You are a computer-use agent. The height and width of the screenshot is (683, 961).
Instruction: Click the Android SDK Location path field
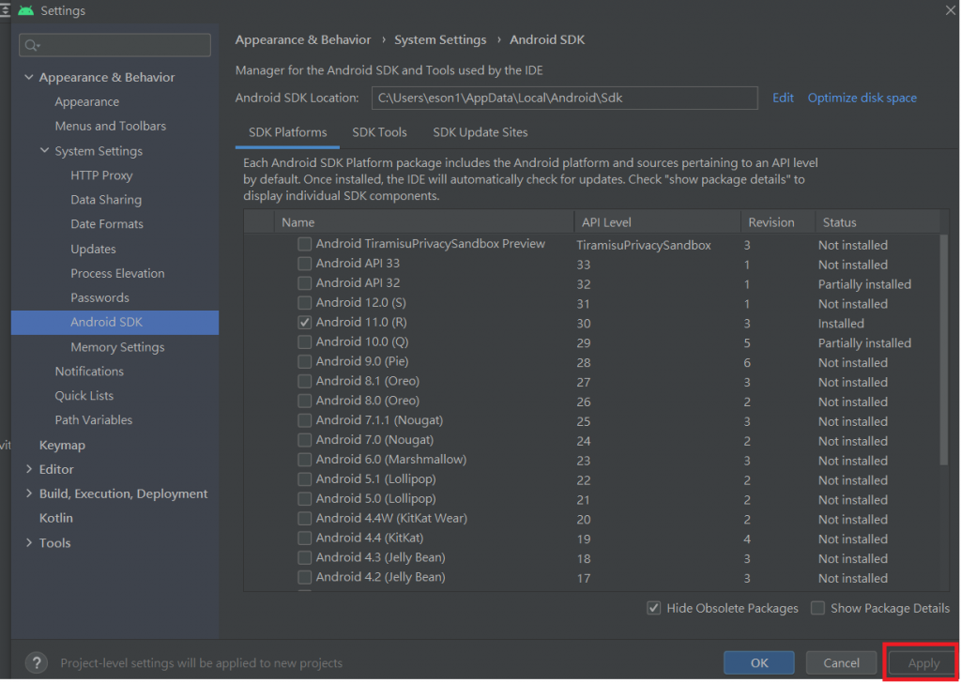(563, 98)
